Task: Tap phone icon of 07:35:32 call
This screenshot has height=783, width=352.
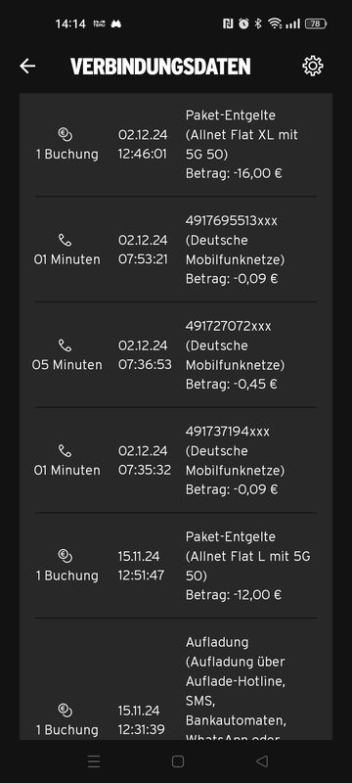Action: pyautogui.click(x=66, y=451)
